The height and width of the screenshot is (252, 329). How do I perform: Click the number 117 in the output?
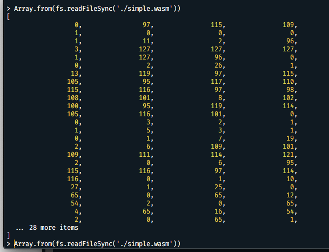coord(217,81)
